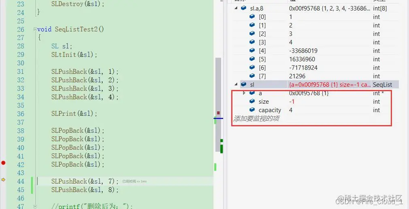This screenshot has height=209, width=409.
Task: Click the 'SL sl;' declaration line
Action: pyautogui.click(x=62, y=46)
